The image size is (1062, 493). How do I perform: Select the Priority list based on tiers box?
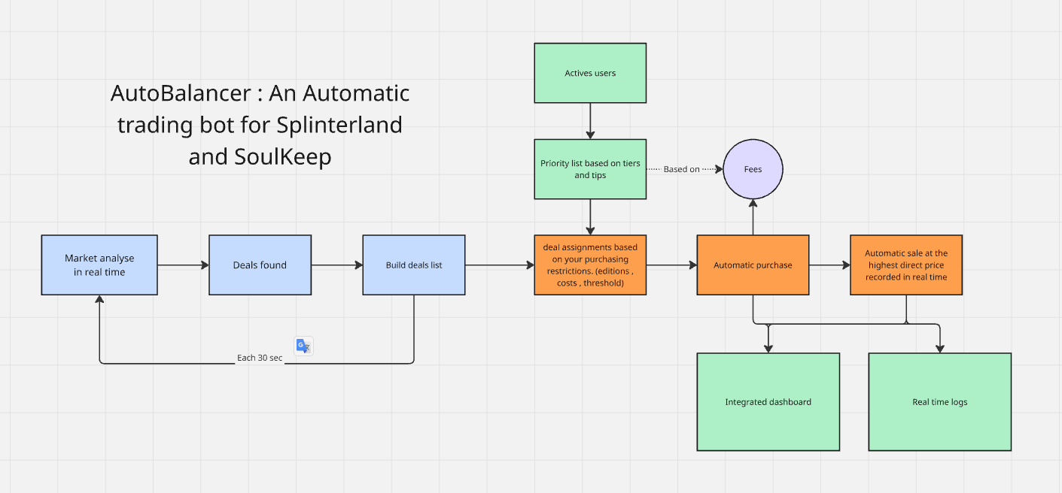click(590, 169)
